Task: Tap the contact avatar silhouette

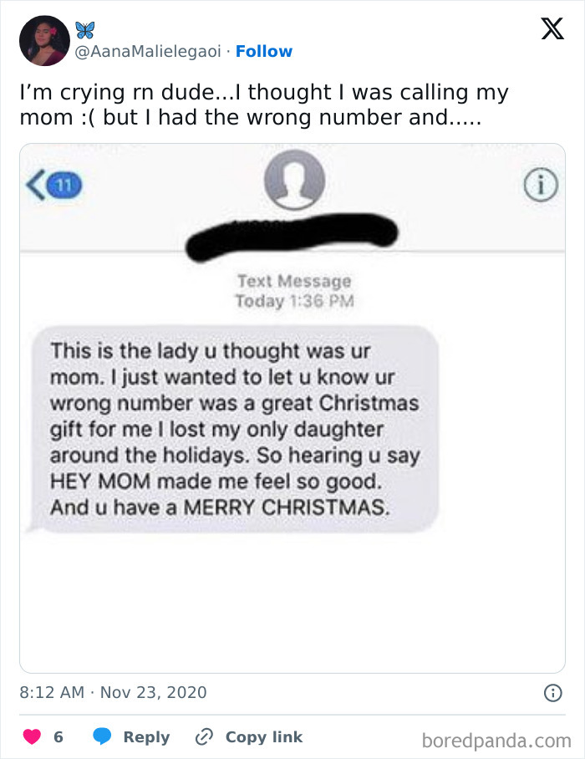Action: click(294, 179)
